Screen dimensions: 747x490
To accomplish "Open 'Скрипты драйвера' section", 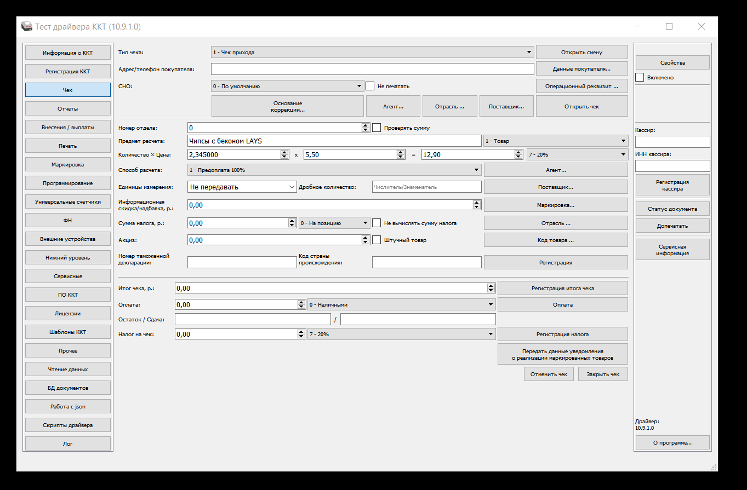I will coord(68,425).
